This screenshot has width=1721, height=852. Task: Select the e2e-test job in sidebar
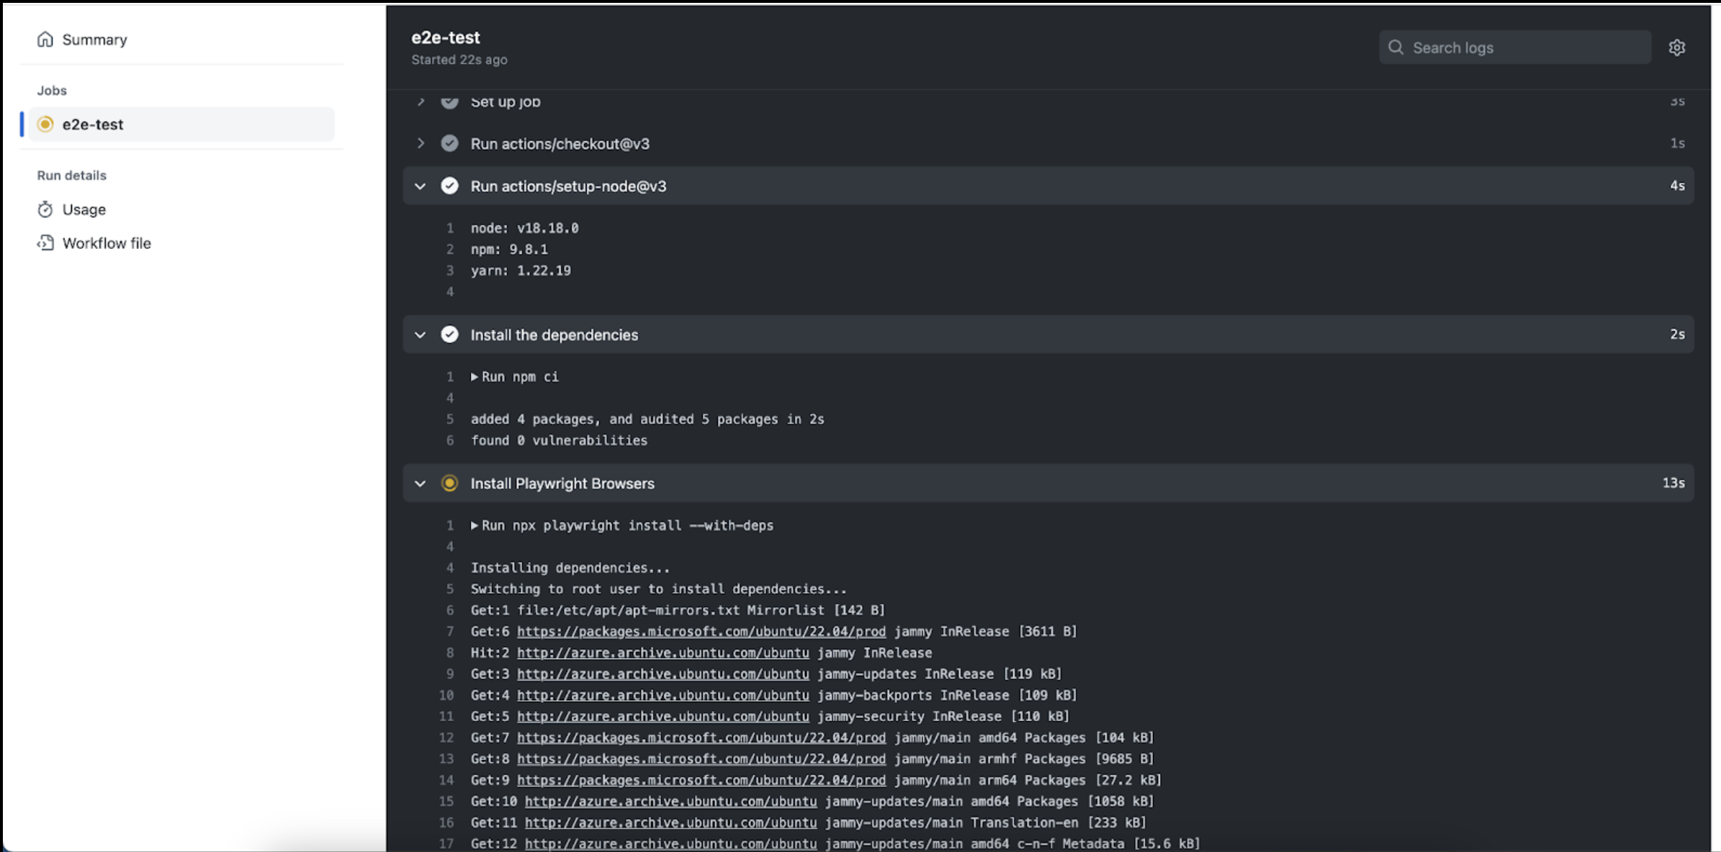[x=93, y=124]
